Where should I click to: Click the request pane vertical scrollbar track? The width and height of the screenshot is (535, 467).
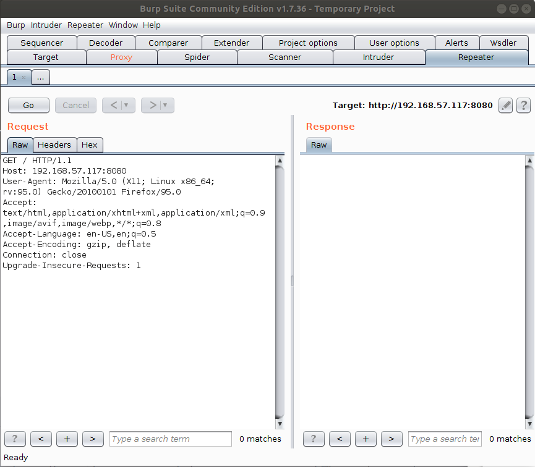pyautogui.click(x=280, y=292)
